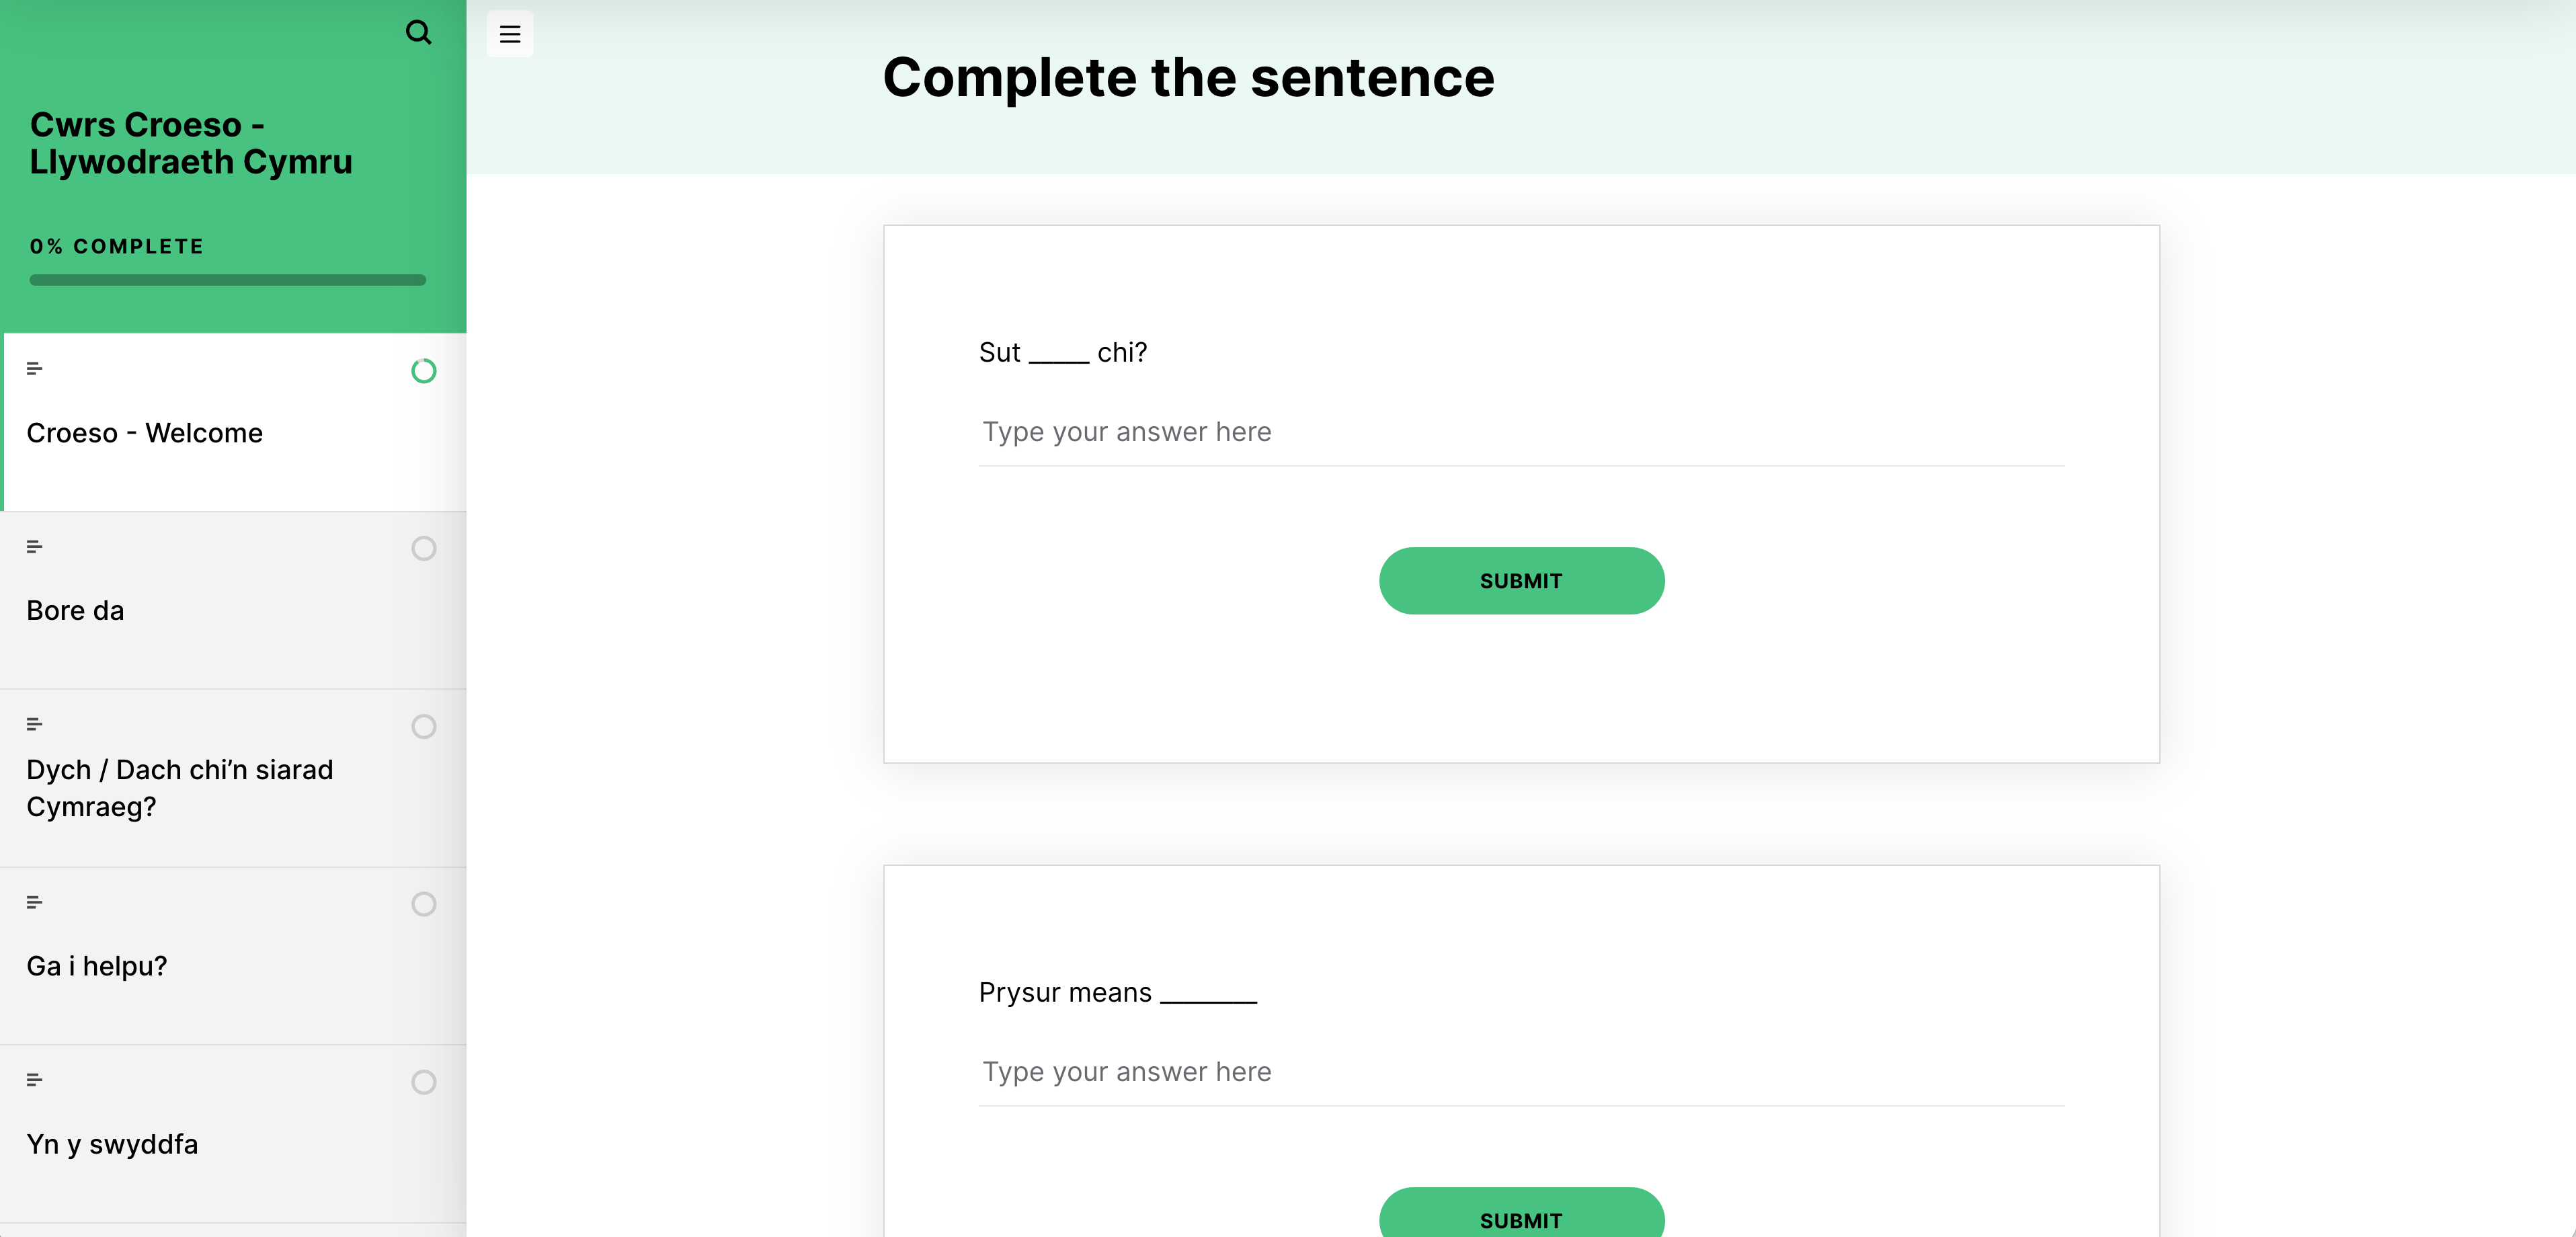Click the completion circle for Yn y swyddfa

tap(423, 1082)
